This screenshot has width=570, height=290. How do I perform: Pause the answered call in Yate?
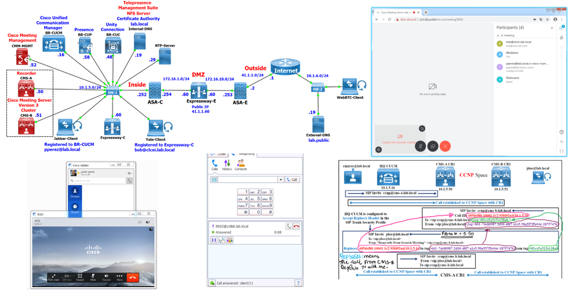[x=214, y=240]
